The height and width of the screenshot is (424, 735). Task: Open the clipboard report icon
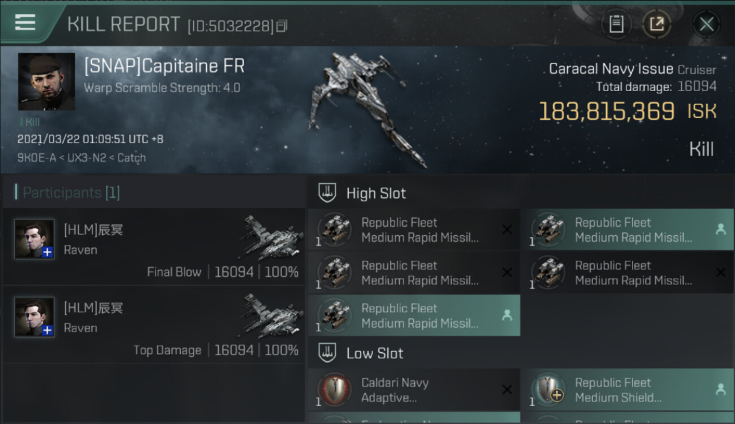coord(616,24)
